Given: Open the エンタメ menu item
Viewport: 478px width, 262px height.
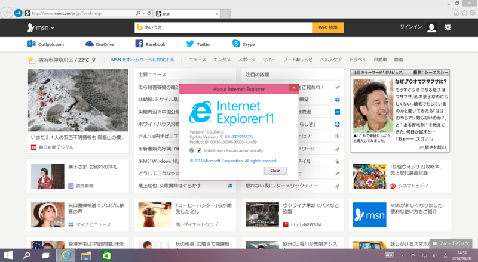Looking at the screenshot, I should [222, 60].
